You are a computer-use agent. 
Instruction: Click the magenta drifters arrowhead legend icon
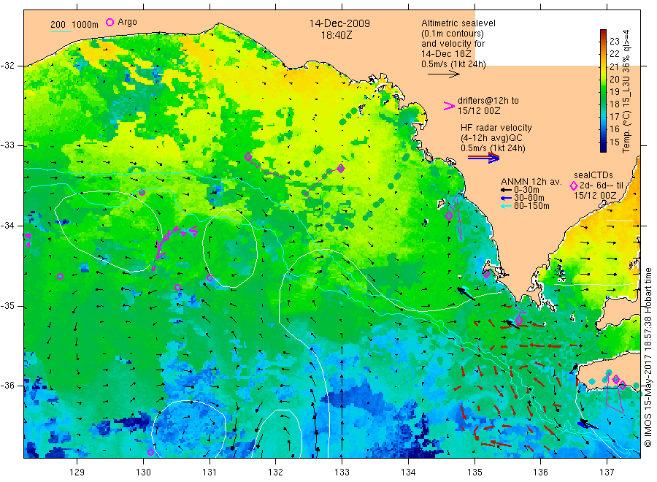tap(449, 106)
